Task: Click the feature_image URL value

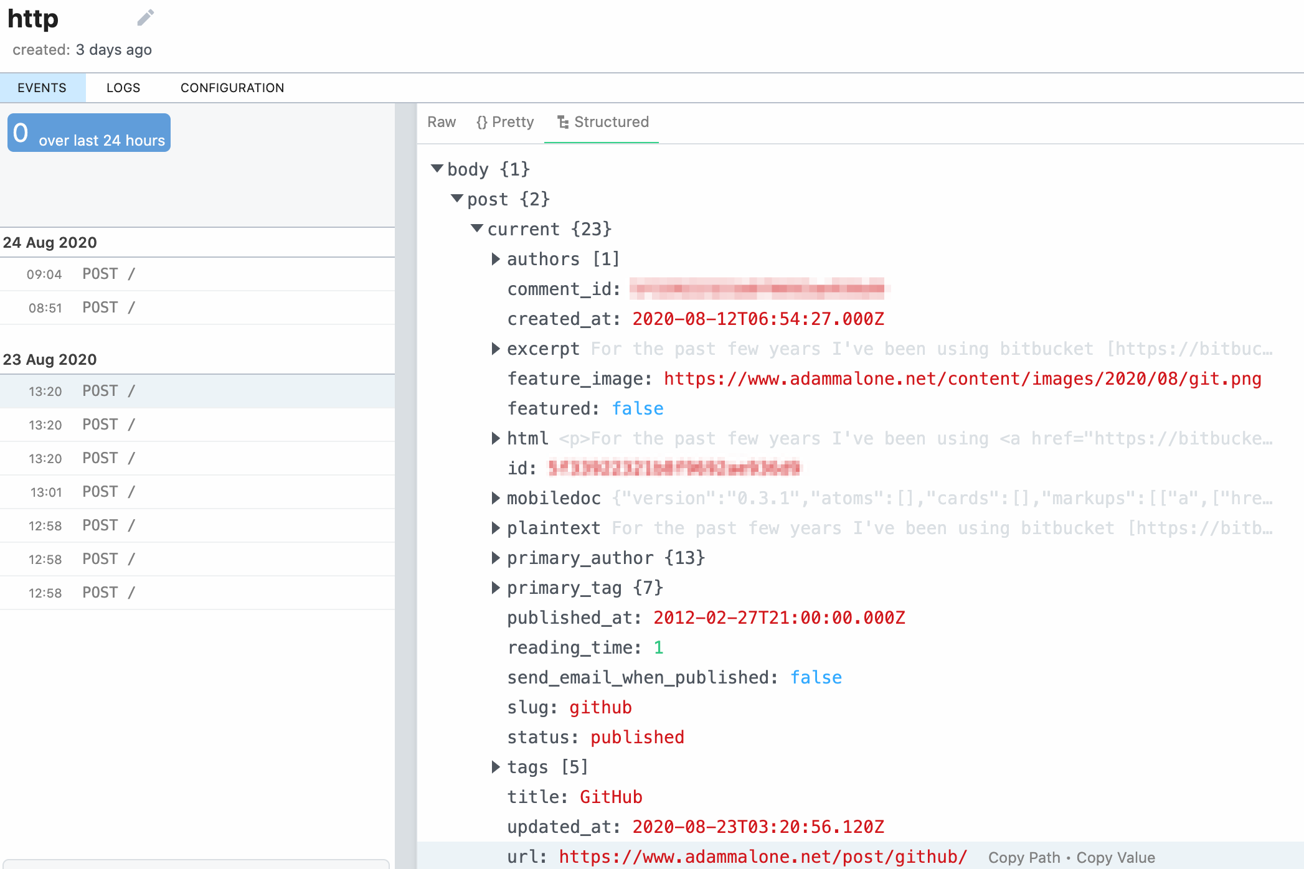Action: pos(962,378)
